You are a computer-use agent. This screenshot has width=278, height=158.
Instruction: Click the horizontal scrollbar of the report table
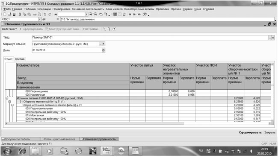click(x=138, y=123)
